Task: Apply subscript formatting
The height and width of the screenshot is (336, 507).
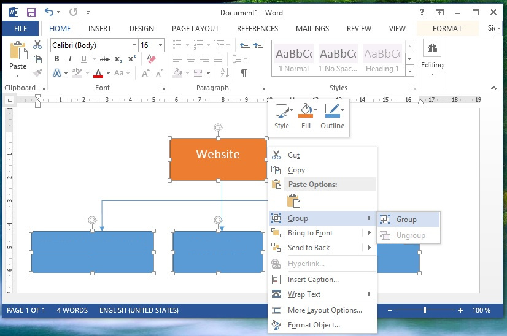Action: click(118, 59)
